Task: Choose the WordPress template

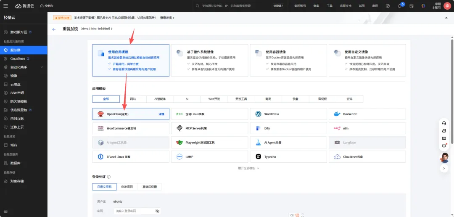Action: (288, 114)
